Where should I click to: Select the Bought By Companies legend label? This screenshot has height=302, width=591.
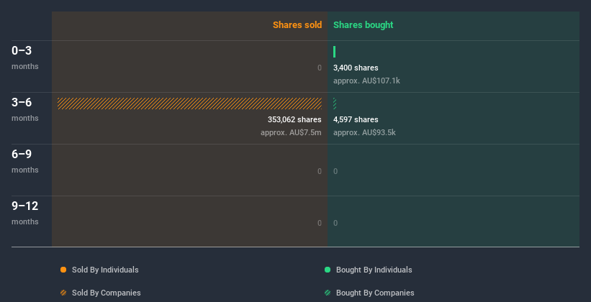tap(375, 293)
